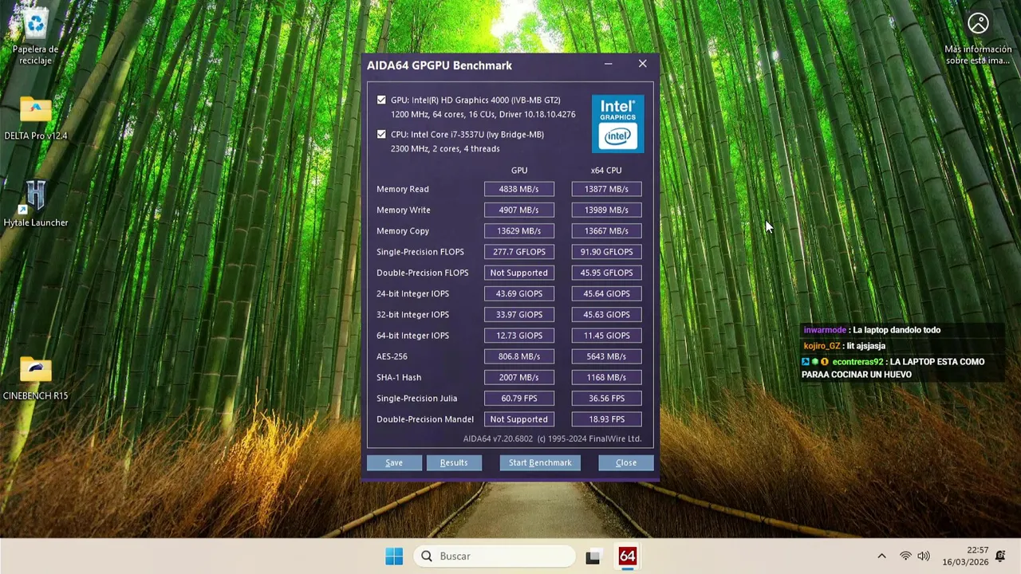Click the CPU Memory Read value 13877 MB/s
This screenshot has width=1021, height=574.
(606, 189)
